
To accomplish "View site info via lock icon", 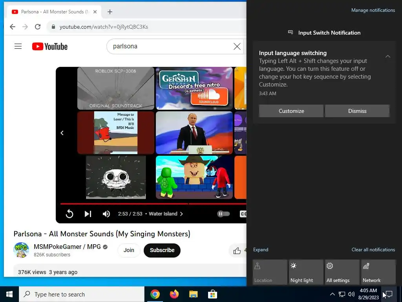I will coord(53,27).
